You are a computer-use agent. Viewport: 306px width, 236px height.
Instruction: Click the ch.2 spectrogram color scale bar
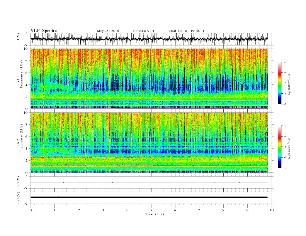(279, 147)
